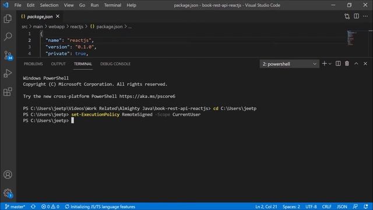
Task: Click 'main' in the breadcrumb path
Action: click(38, 27)
